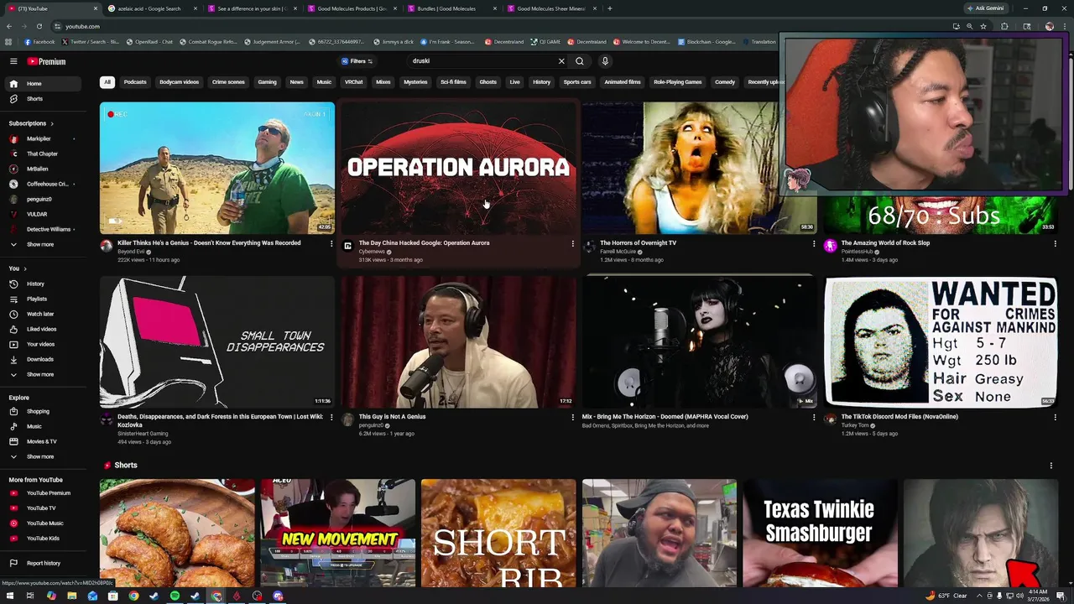Open the YouTube hamburger guide menu
1074x604 pixels.
click(x=13, y=61)
